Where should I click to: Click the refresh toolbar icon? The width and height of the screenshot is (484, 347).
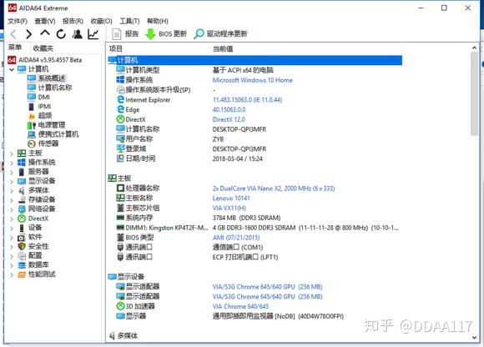(61, 34)
